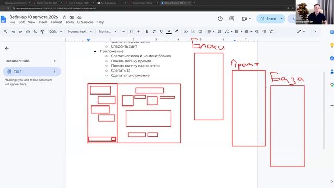Open version history

220,19
